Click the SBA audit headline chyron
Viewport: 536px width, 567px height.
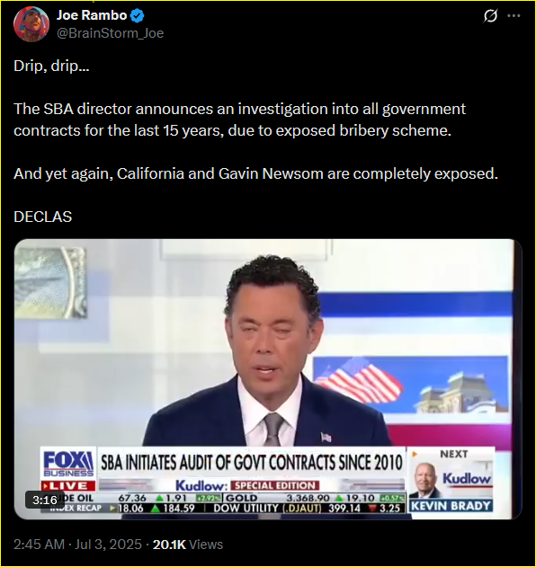252,463
